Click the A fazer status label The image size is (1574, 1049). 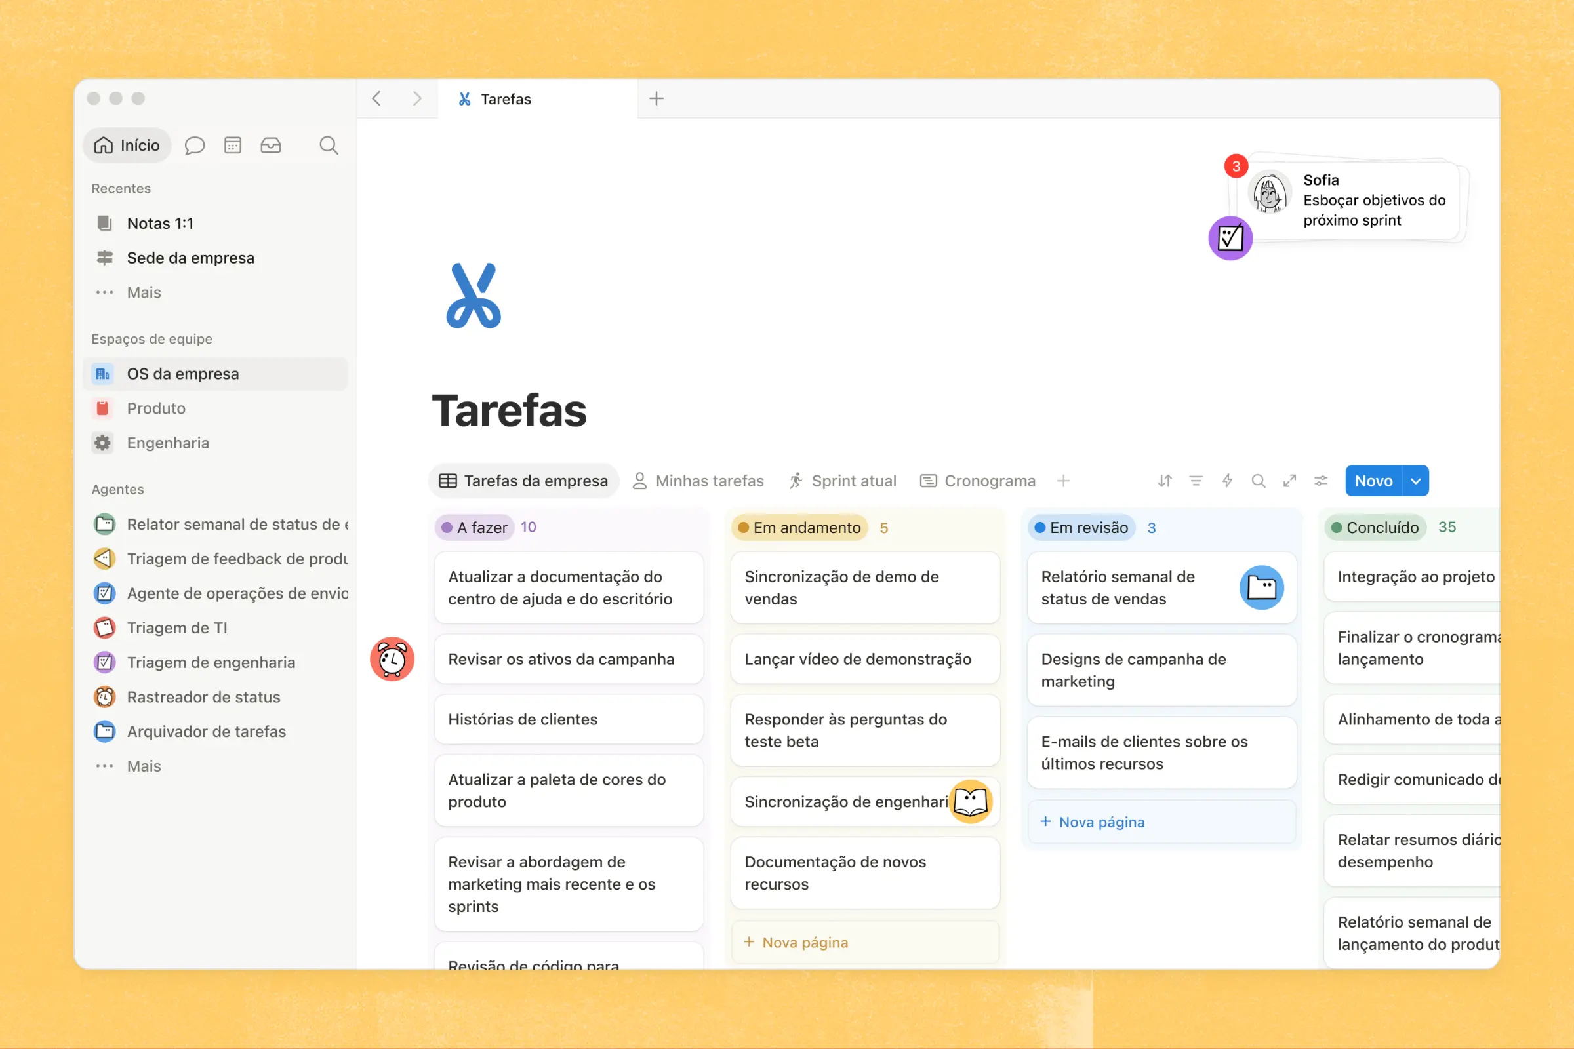coord(474,528)
